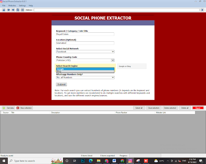Open the Whatsapp Numbers Only dropdown
Screen dimensions: 206x164
pyautogui.click(x=85, y=78)
